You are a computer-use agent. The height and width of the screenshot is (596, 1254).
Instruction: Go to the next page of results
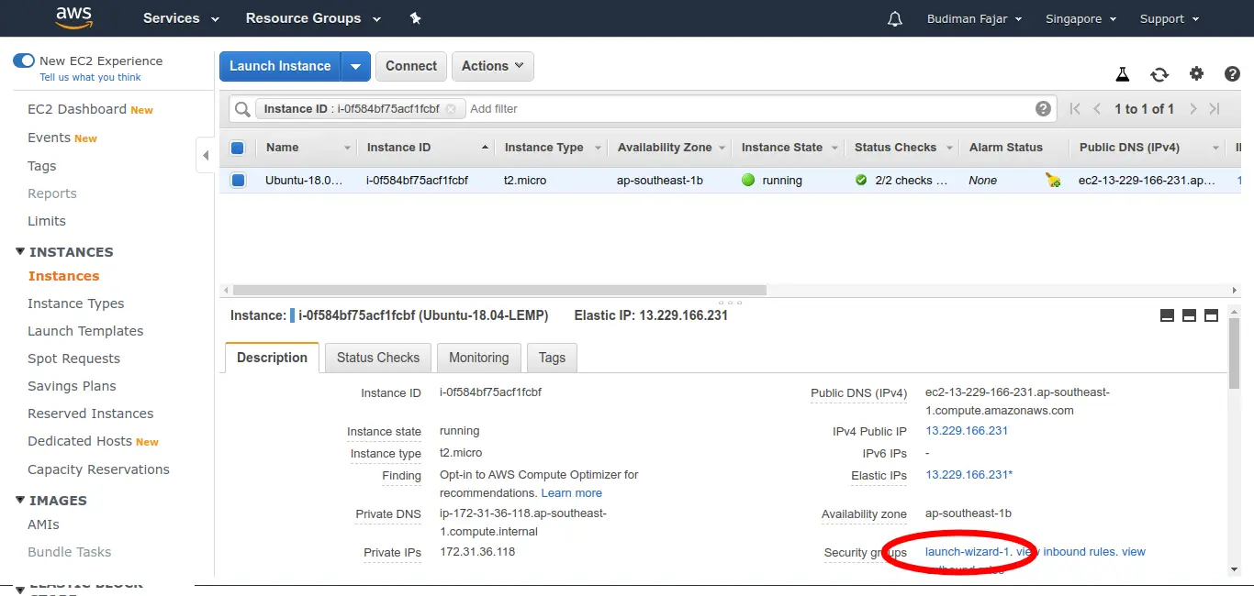coord(1193,108)
